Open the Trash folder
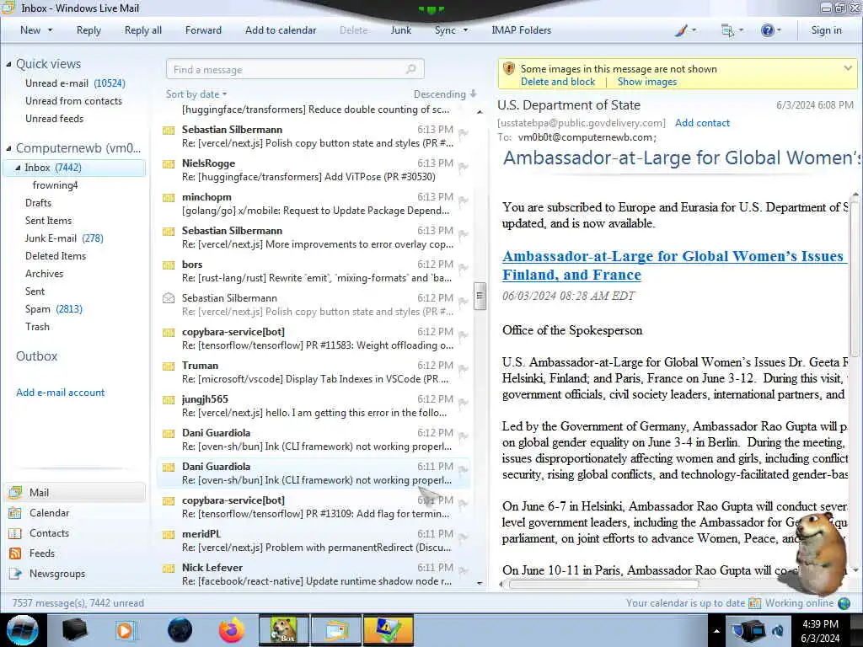This screenshot has height=647, width=863. (37, 326)
